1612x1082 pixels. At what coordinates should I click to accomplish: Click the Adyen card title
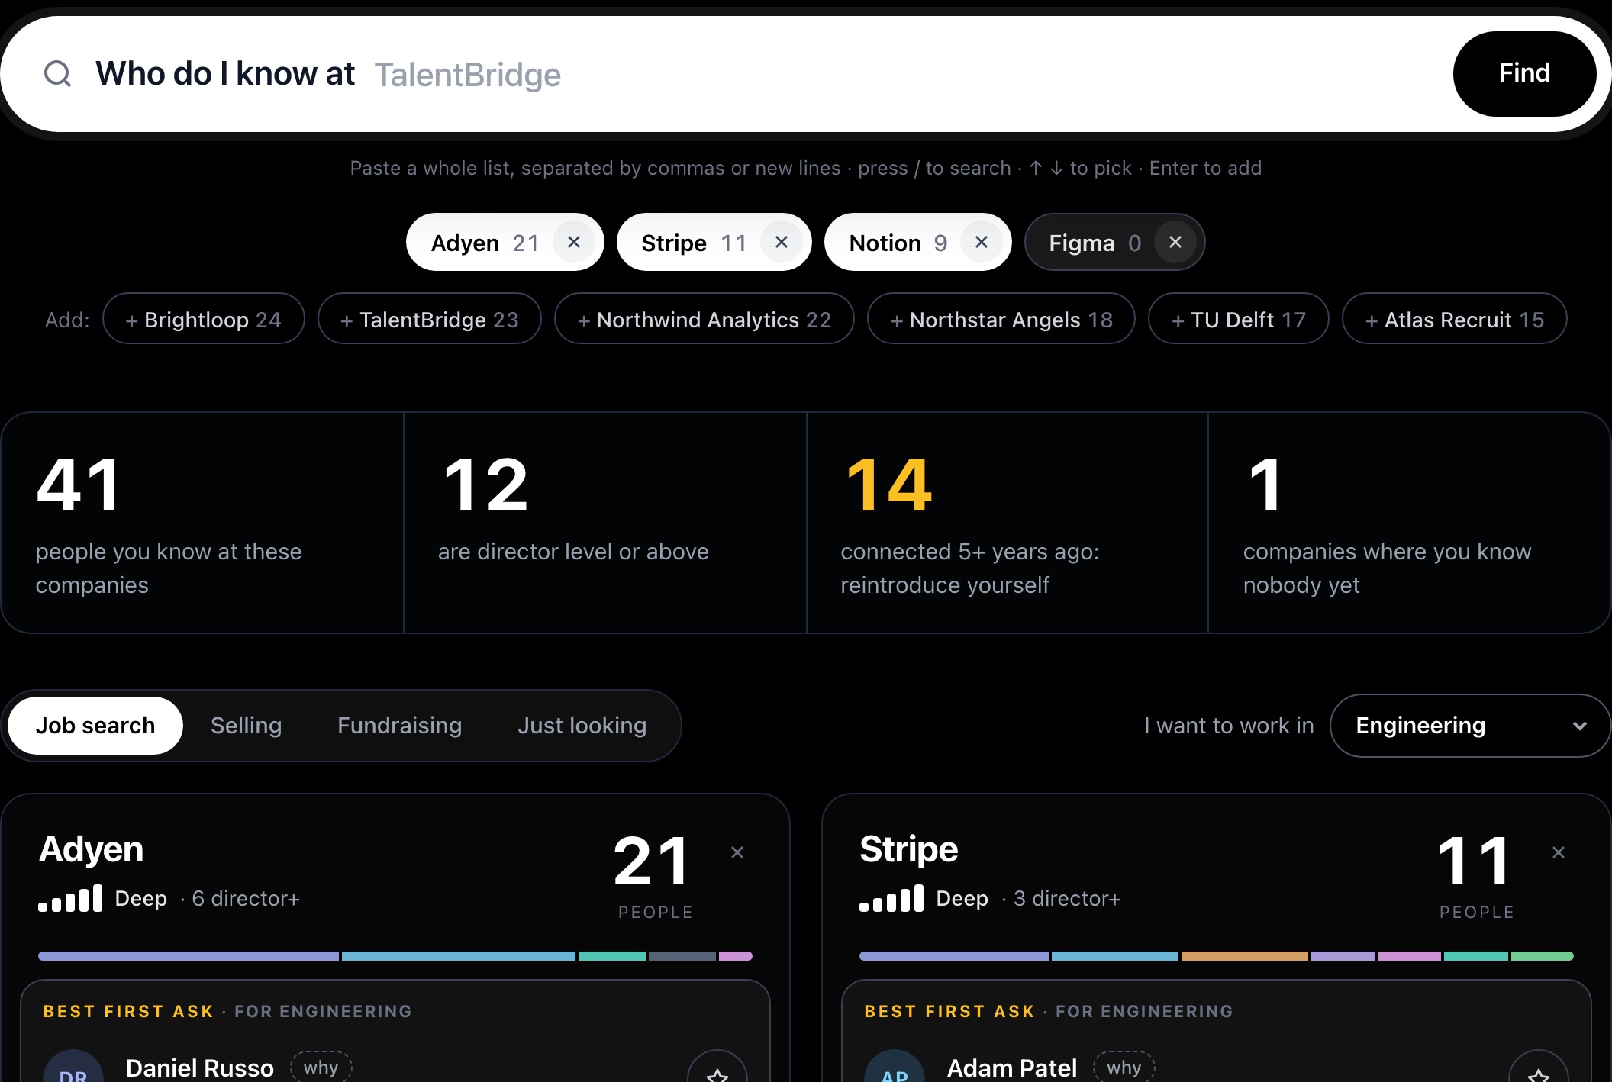pyautogui.click(x=91, y=849)
